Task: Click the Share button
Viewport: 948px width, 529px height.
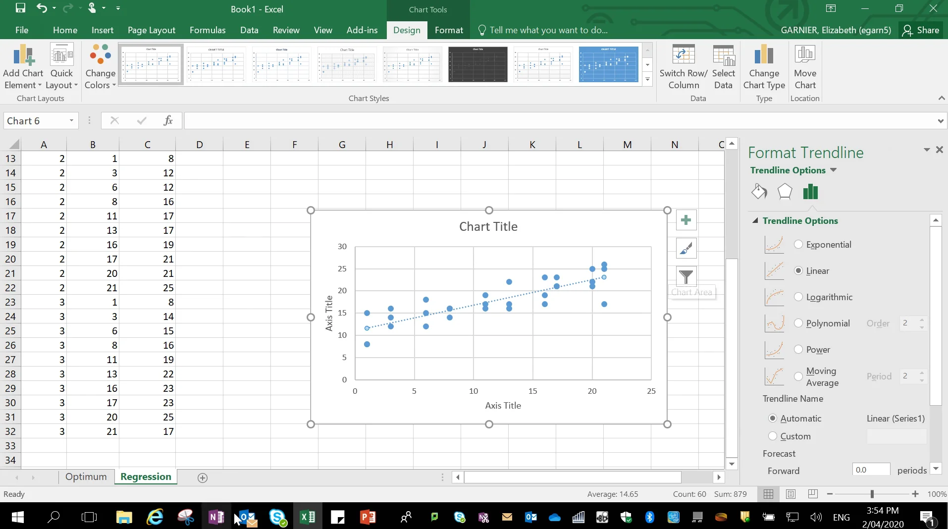Action: point(921,30)
